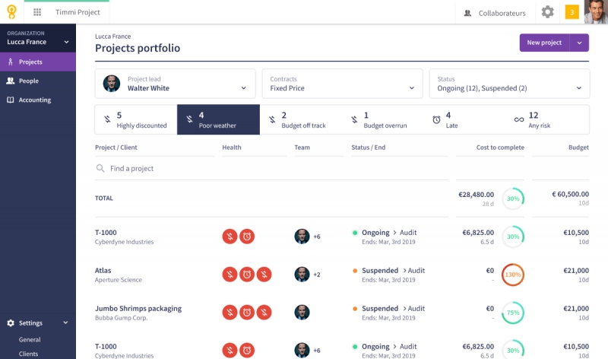
Task: Open the Status filter dropdown
Action: click(508, 84)
